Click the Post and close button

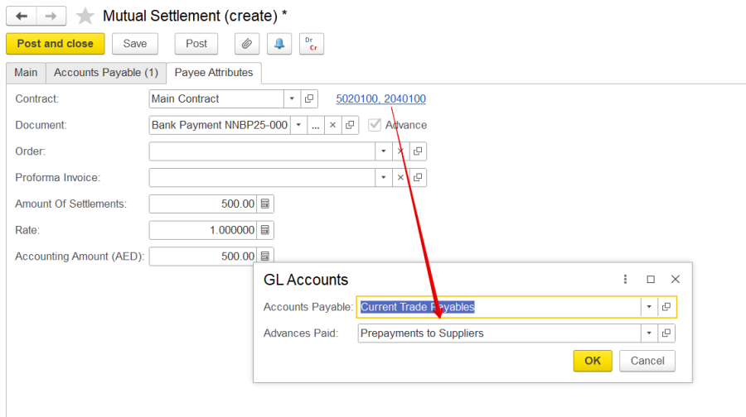[56, 44]
